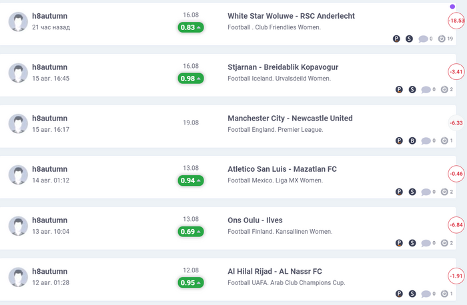
Task: Open the Al Hilal Rijad - AL Nassr FC match
Action: click(275, 272)
